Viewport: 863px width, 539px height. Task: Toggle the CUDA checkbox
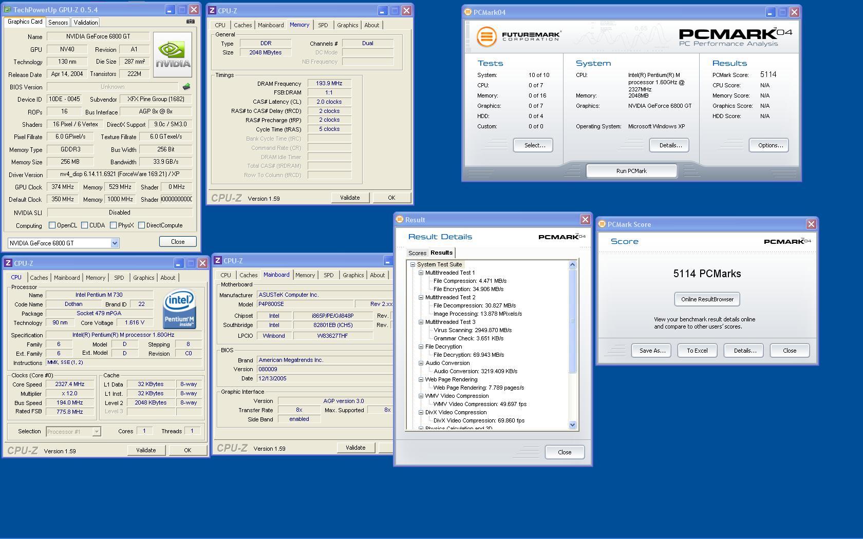[x=84, y=225]
